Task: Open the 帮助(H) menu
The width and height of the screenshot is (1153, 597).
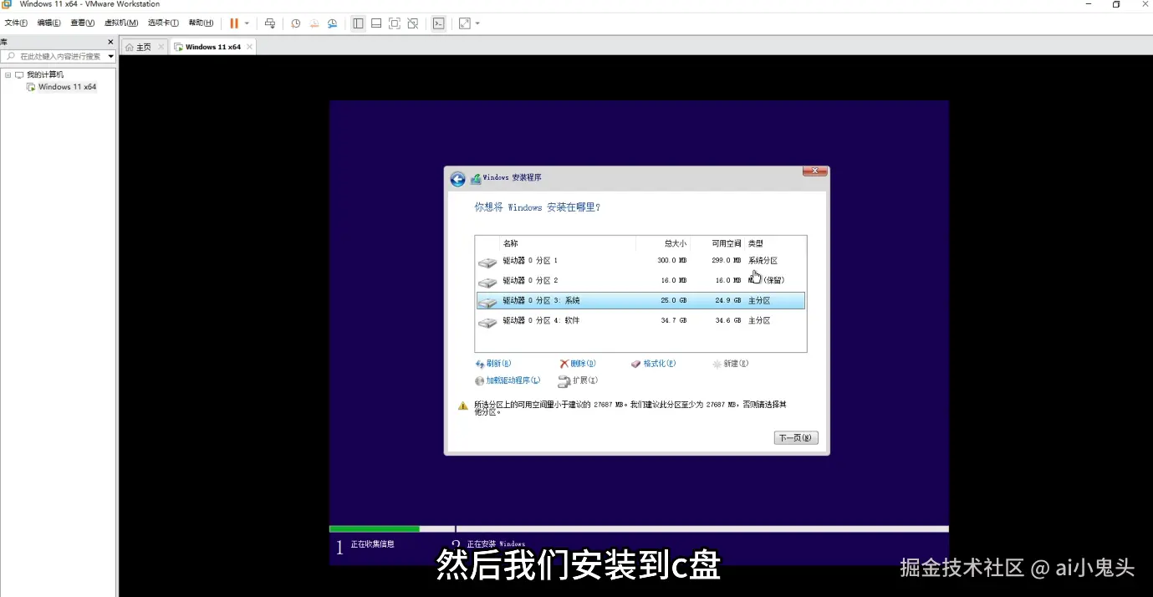Action: pos(201,23)
